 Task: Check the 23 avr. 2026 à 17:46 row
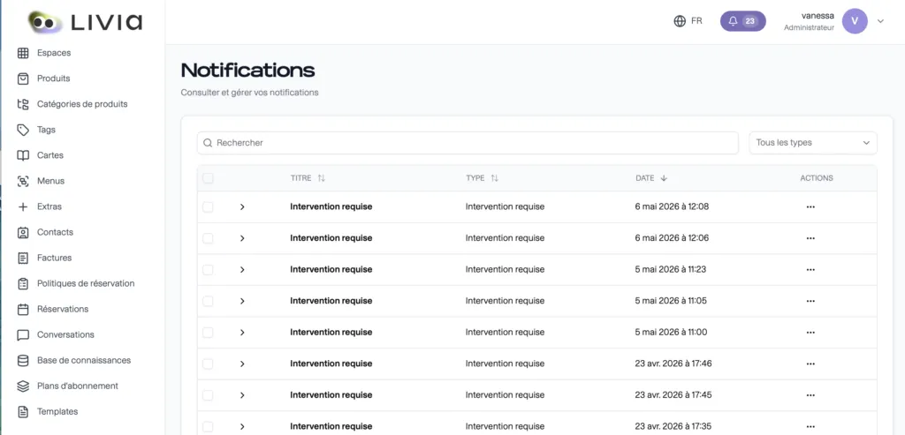(208, 364)
